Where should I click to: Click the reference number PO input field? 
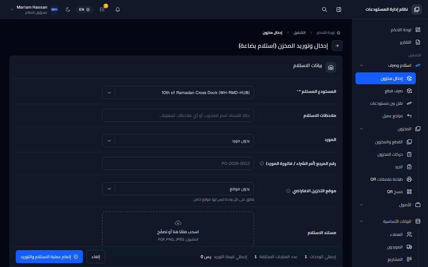(178, 163)
